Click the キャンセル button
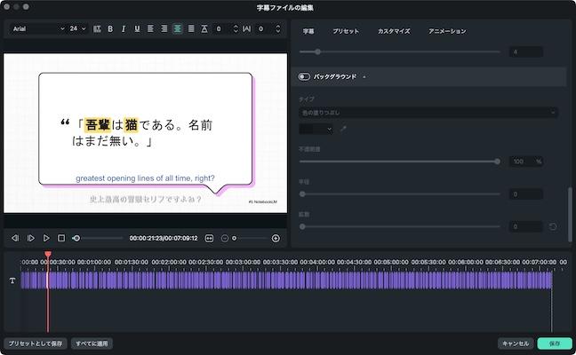 (x=516, y=343)
